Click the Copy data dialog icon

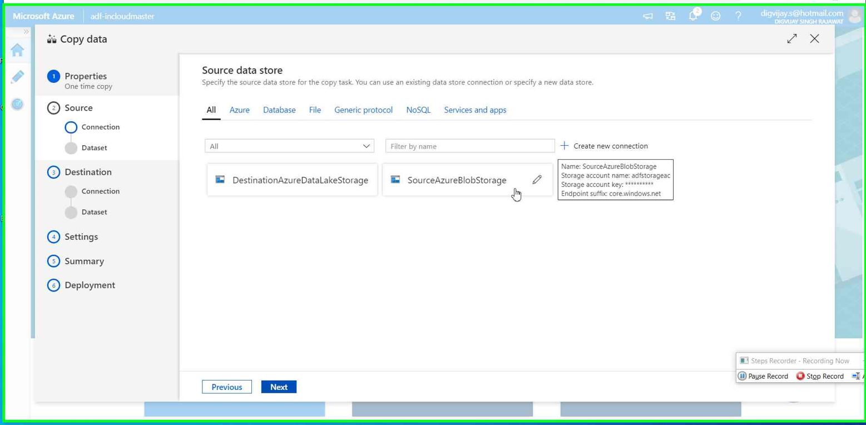point(52,39)
